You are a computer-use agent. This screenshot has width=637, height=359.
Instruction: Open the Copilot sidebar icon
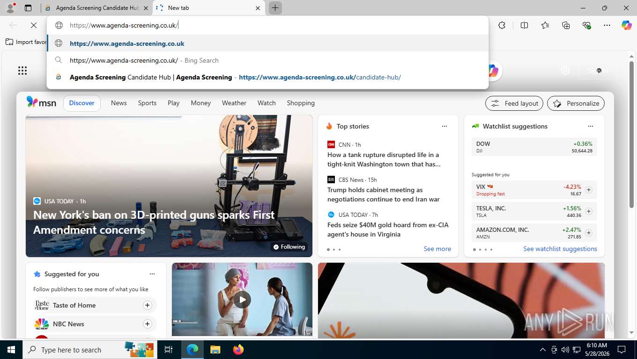(x=626, y=25)
